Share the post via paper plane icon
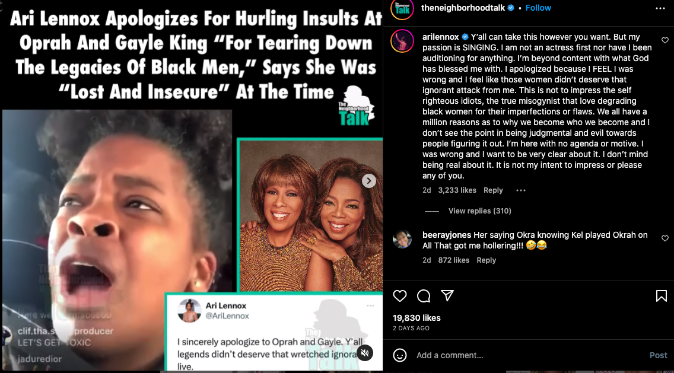Viewport: 674px width, 373px height. pyautogui.click(x=447, y=295)
